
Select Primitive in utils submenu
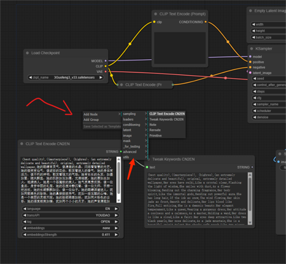(x=167, y=135)
